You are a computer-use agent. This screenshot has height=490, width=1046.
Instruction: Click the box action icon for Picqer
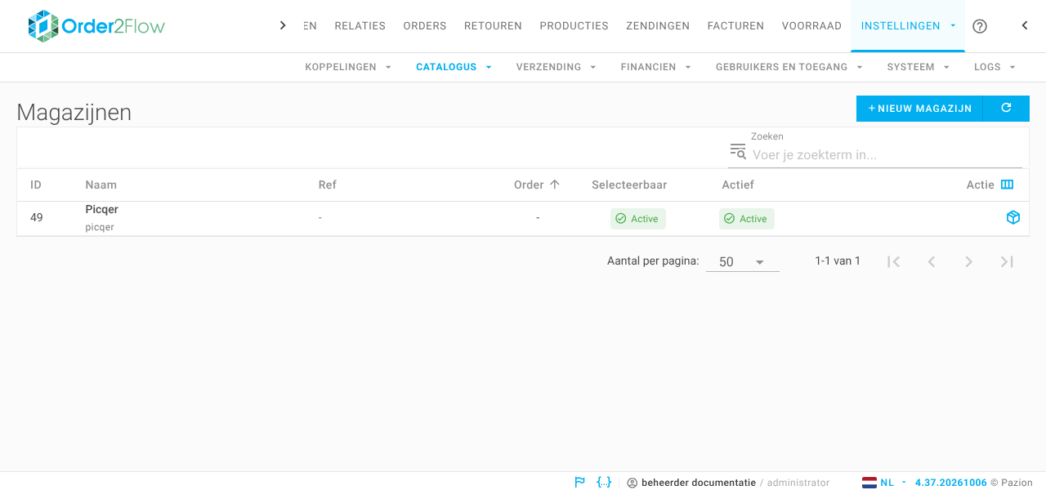pyautogui.click(x=1013, y=217)
